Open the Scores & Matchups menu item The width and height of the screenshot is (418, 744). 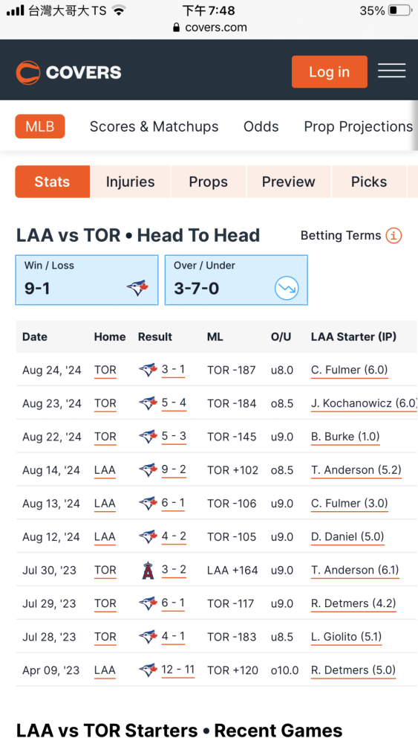(x=154, y=126)
